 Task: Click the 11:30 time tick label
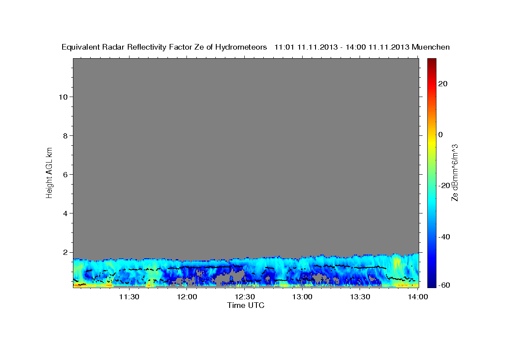click(x=129, y=297)
